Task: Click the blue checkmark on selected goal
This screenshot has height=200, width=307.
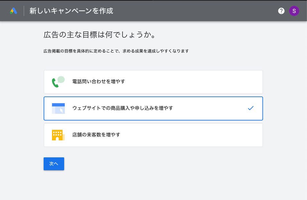Action: point(251,108)
